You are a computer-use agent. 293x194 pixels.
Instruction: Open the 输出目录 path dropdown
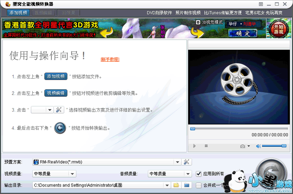(x=101, y=185)
